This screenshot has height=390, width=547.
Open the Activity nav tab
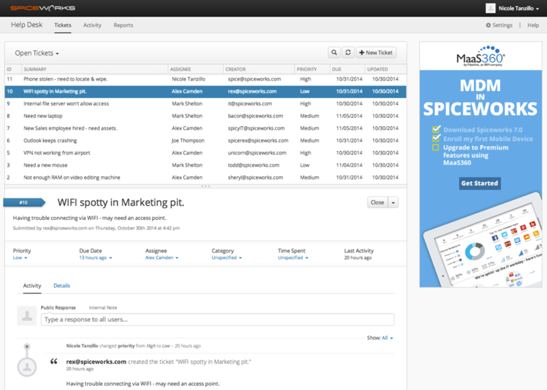point(92,25)
